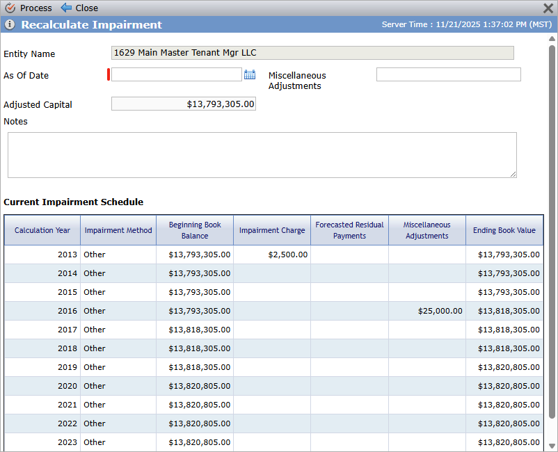
Task: Sort by Impairment Charge column header
Action: click(x=272, y=230)
